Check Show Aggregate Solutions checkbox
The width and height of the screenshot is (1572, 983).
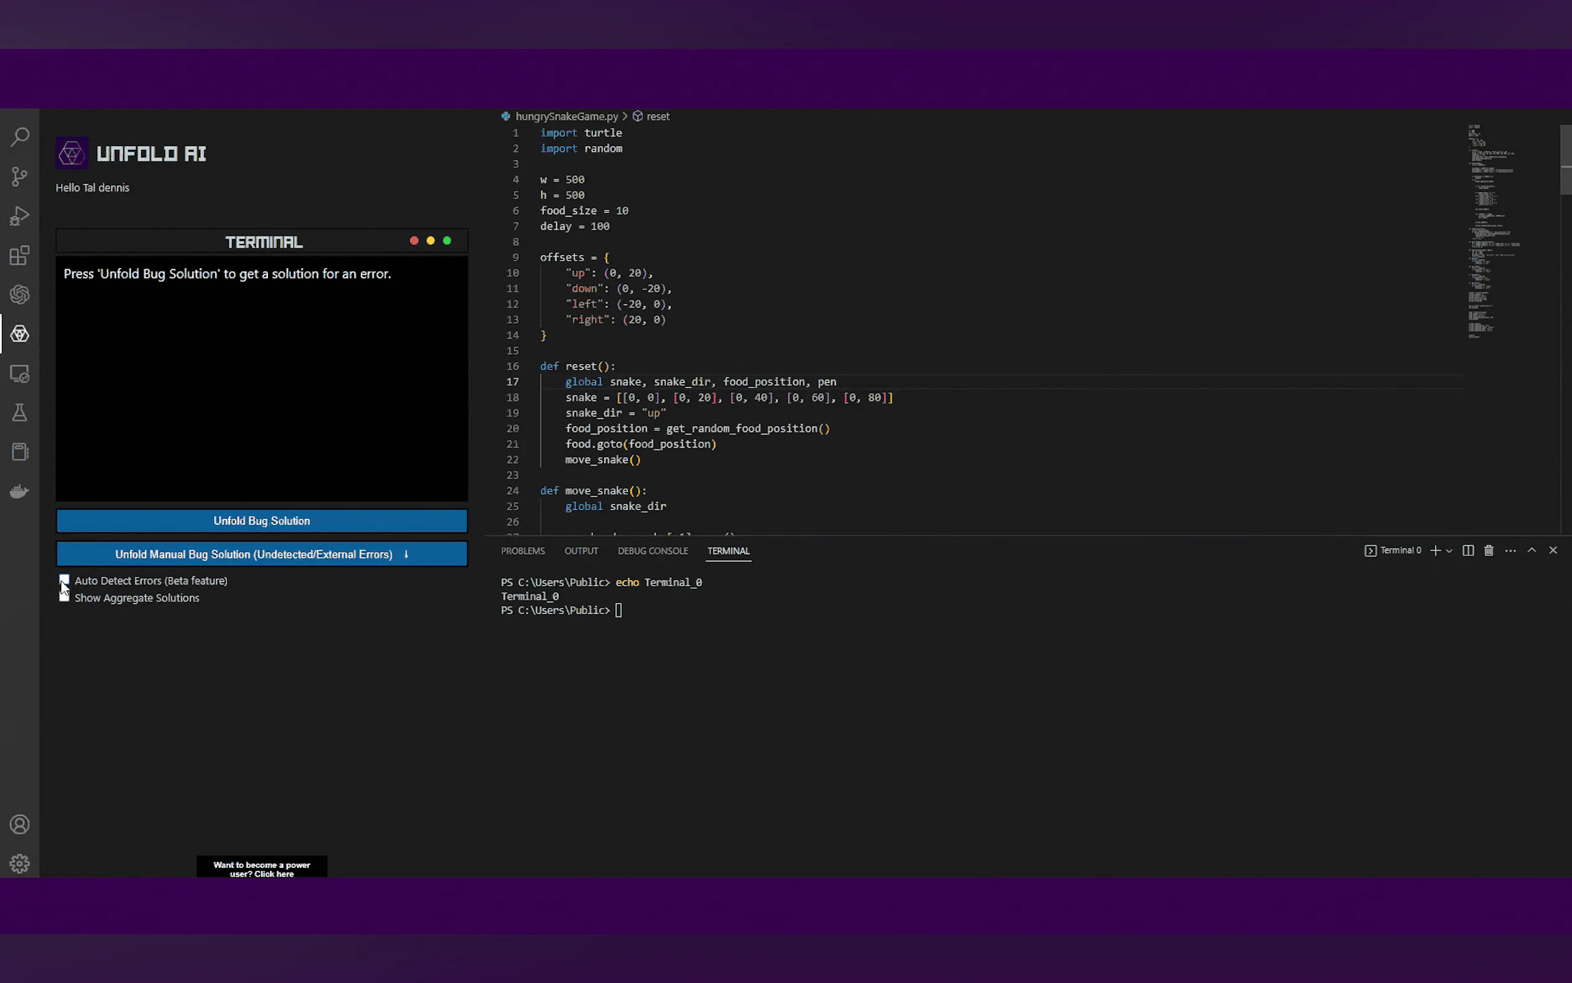(64, 597)
